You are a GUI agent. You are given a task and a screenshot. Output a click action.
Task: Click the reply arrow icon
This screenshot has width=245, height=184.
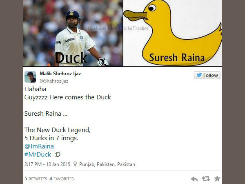pos(194,179)
